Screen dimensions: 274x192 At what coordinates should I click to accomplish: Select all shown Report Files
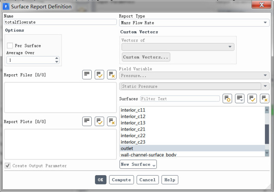pyautogui.click(x=99, y=75)
